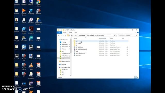Open the Share ribbon tab
This screenshot has height=93, width=165.
click(x=70, y=33)
